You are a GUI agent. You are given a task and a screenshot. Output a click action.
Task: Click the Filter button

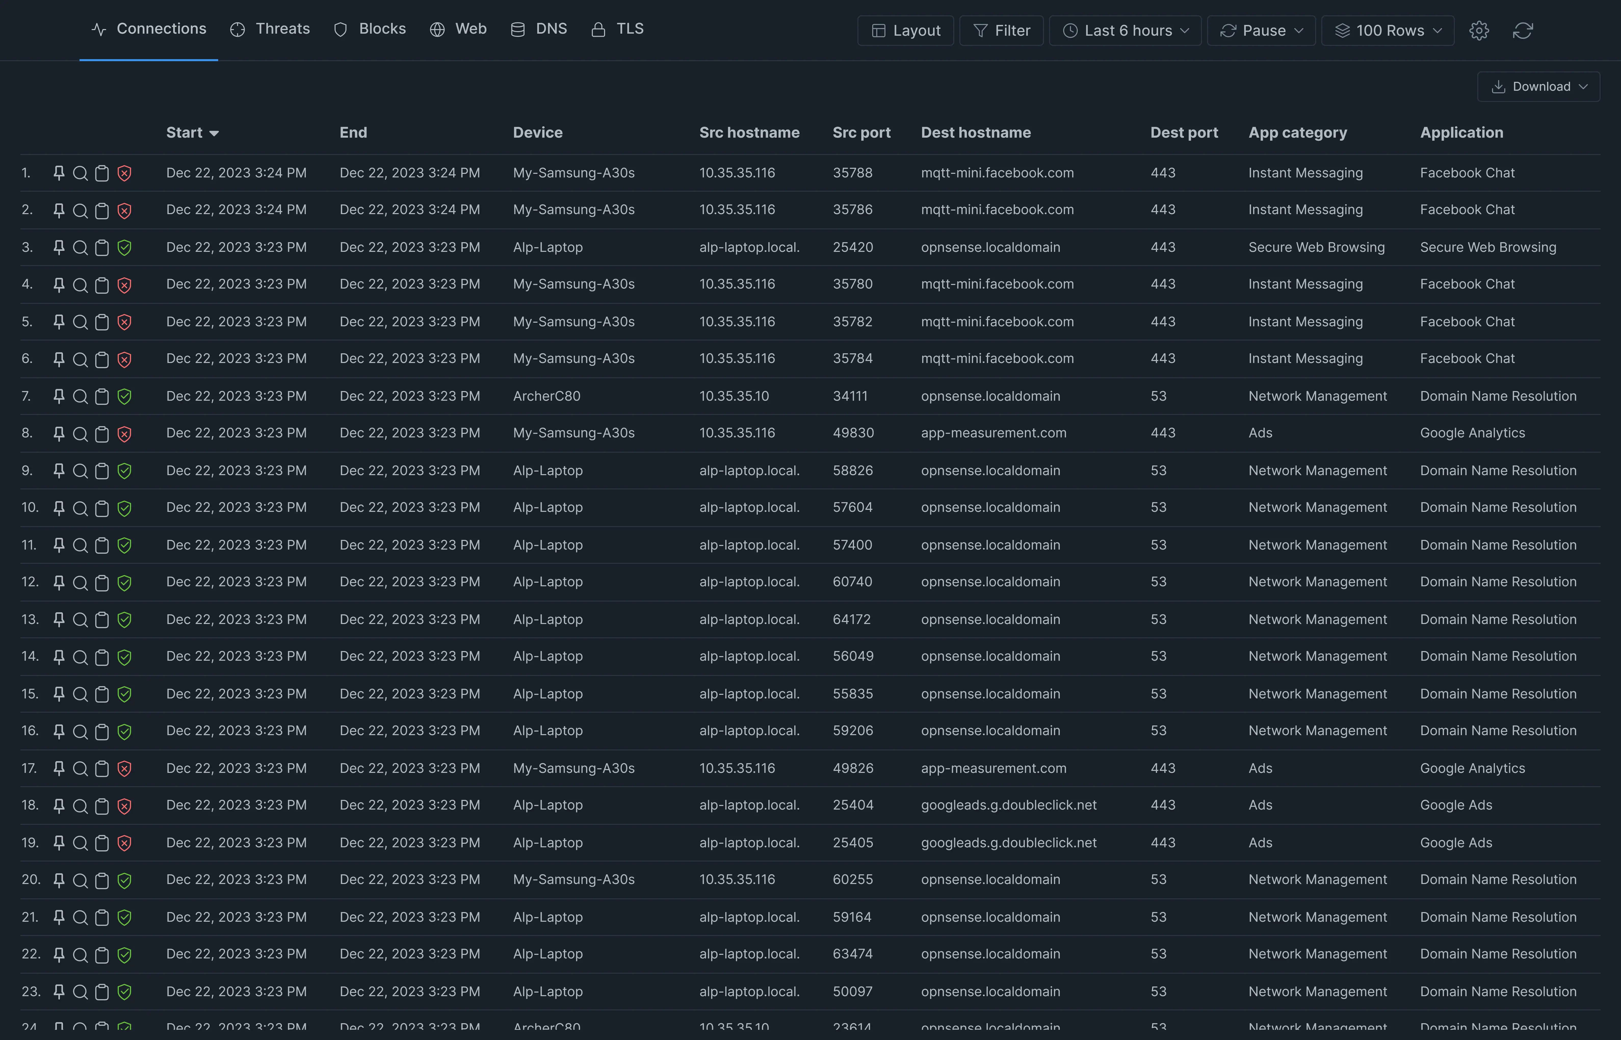coord(1001,30)
